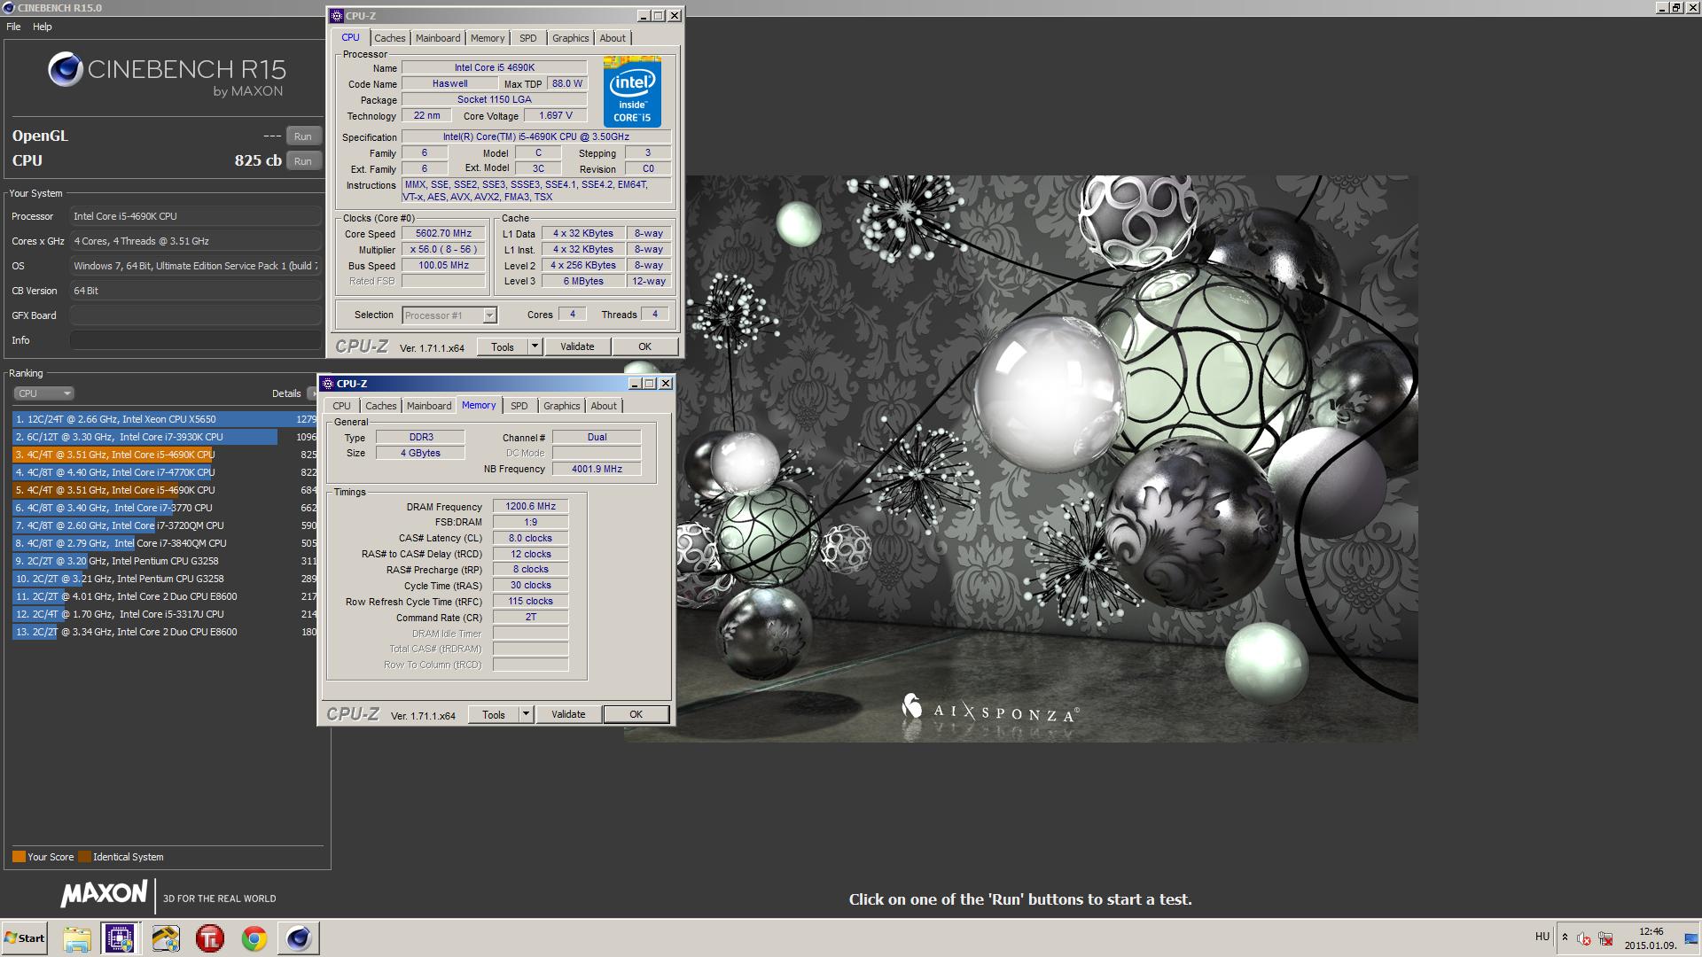The height and width of the screenshot is (957, 1702).
Task: Open the Windows Start button
Action: 24,938
